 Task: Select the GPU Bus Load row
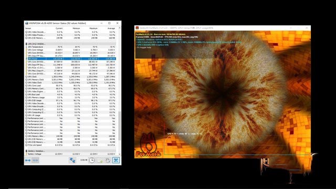click(x=70, y=94)
